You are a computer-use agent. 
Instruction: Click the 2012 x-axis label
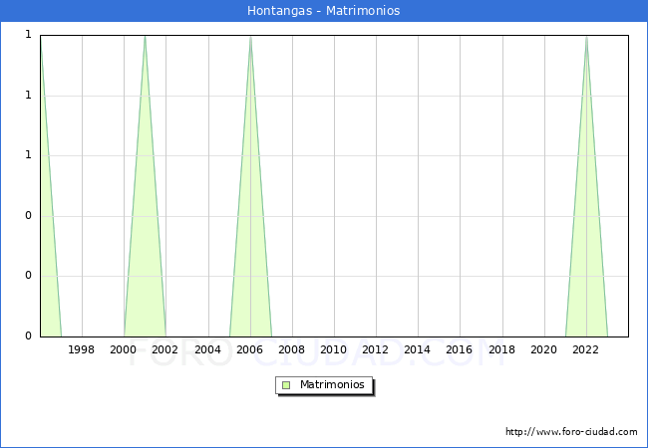pyautogui.click(x=376, y=349)
